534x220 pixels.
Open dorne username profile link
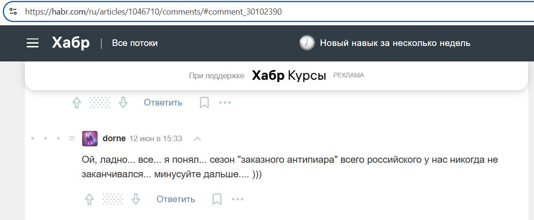coord(114,138)
